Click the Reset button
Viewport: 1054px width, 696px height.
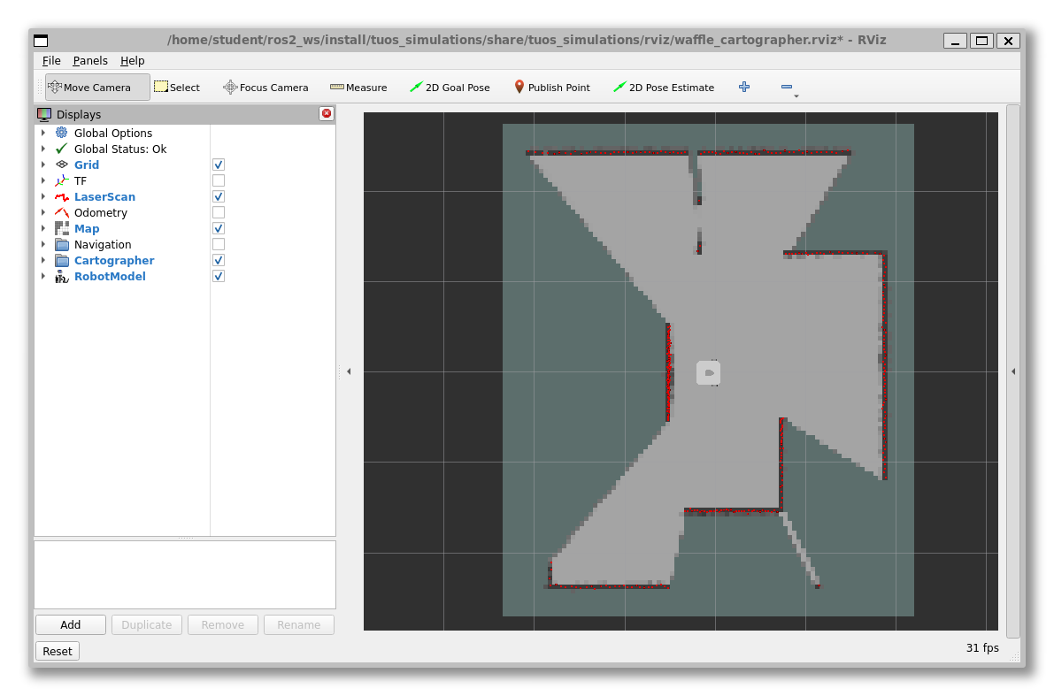click(58, 651)
